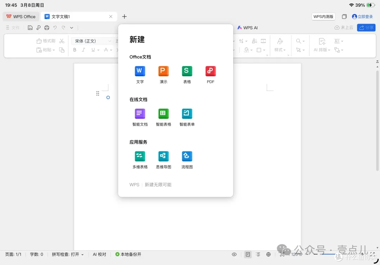
Task: Toggle bold formatting
Action: point(75,50)
